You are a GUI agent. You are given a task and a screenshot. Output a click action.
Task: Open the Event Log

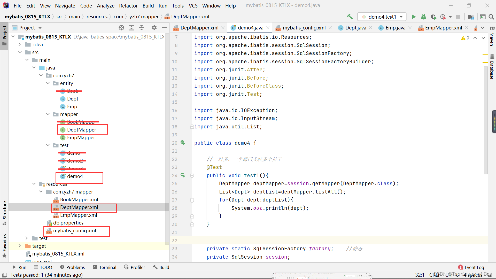point(471,267)
